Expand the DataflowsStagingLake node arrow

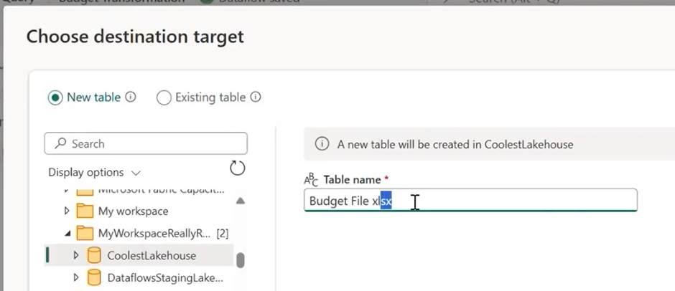75,277
